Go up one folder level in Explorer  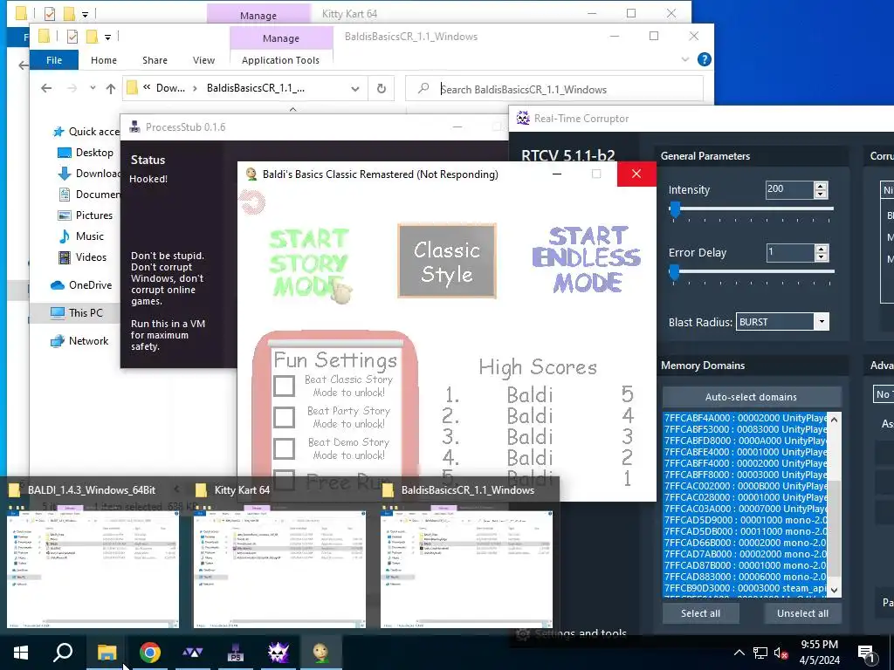111,88
